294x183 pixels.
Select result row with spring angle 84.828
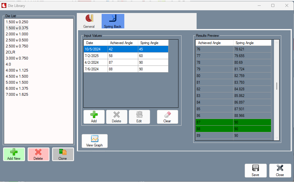click(x=234, y=89)
